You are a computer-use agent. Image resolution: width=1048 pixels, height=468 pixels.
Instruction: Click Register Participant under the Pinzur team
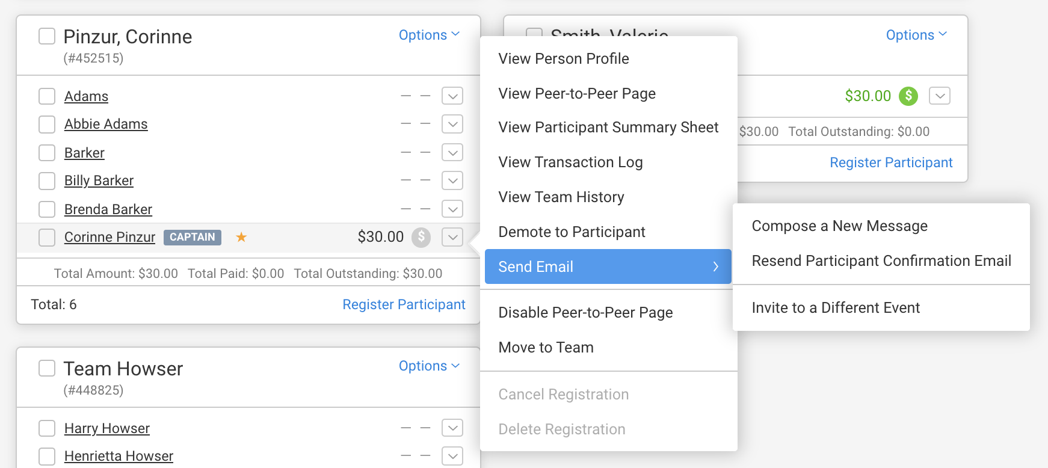[x=404, y=304]
